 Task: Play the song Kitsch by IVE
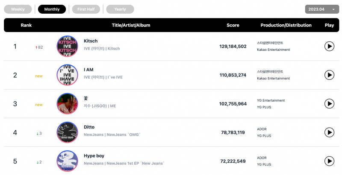pos(329,47)
